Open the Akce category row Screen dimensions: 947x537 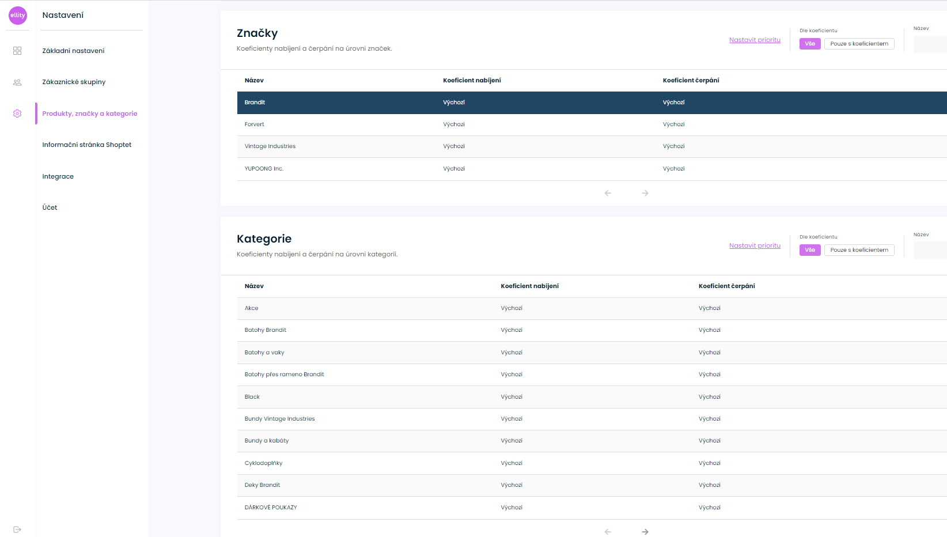point(592,308)
